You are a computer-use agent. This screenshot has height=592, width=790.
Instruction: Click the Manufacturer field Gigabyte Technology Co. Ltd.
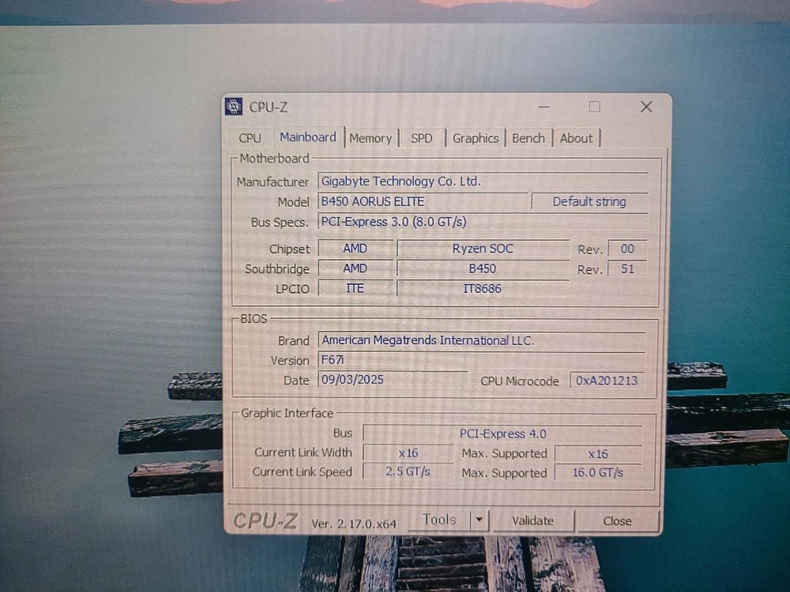click(483, 182)
